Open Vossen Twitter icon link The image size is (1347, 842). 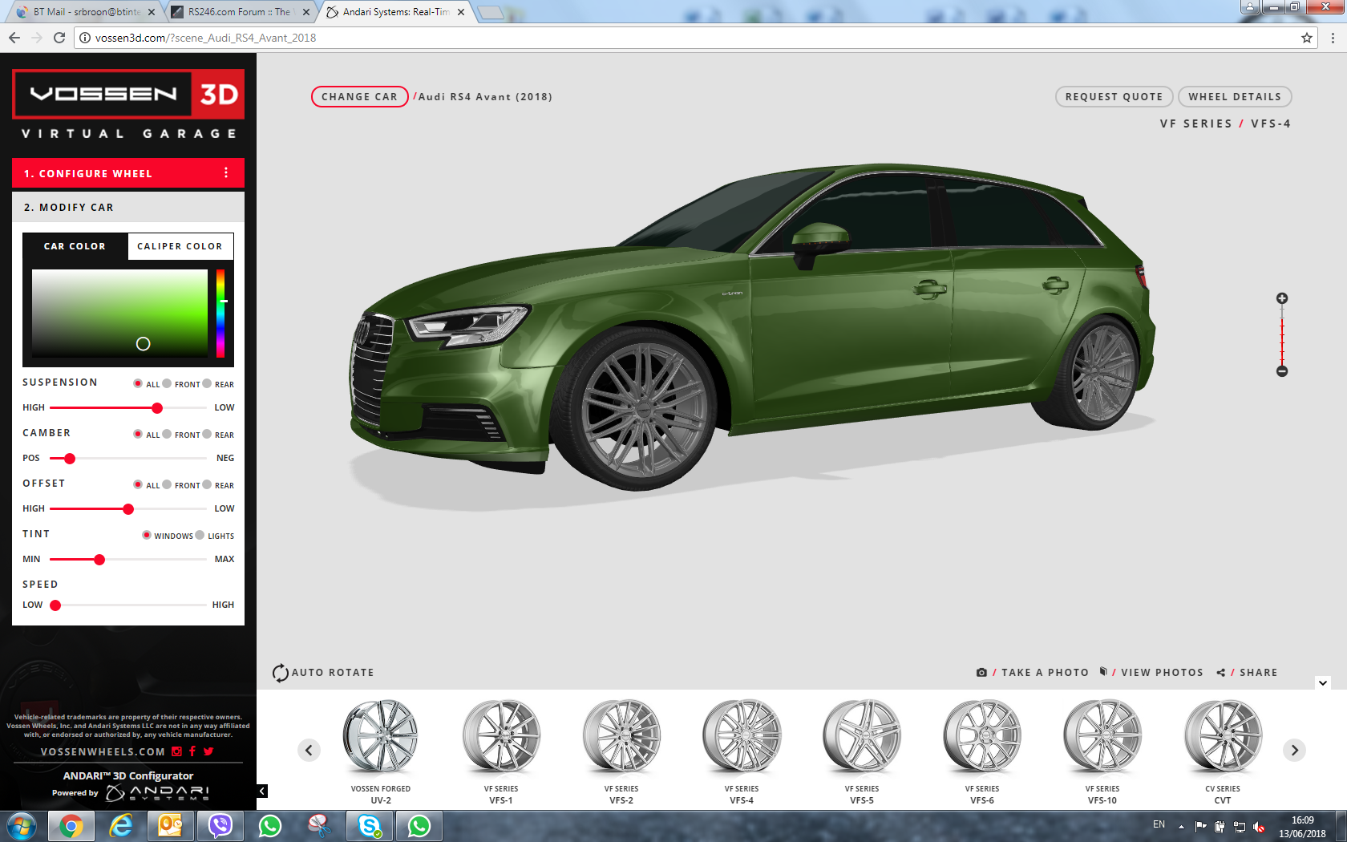point(208,751)
